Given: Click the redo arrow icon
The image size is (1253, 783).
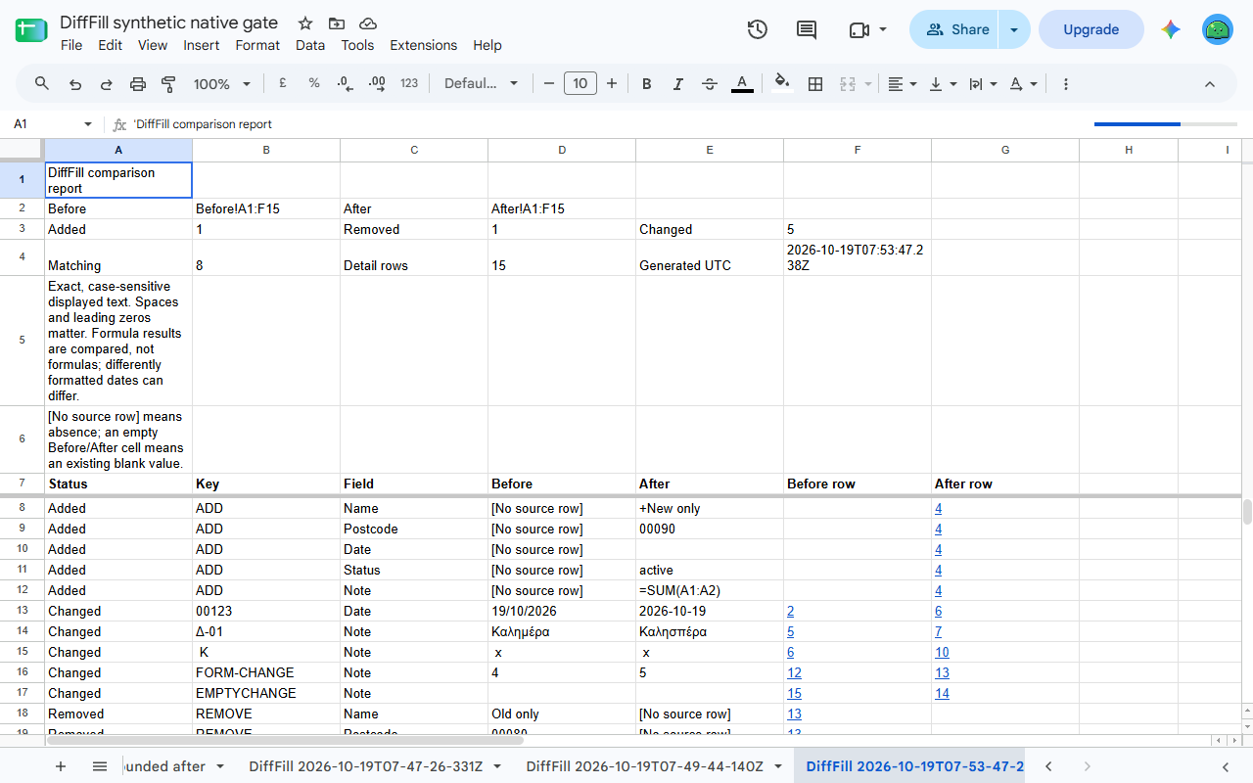Looking at the screenshot, I should coord(106,84).
